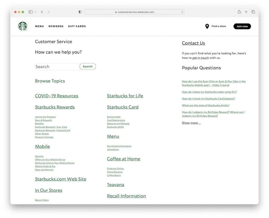
Task: Open Starbucks Rewards Prepaid Card link
Action: pos(53,130)
